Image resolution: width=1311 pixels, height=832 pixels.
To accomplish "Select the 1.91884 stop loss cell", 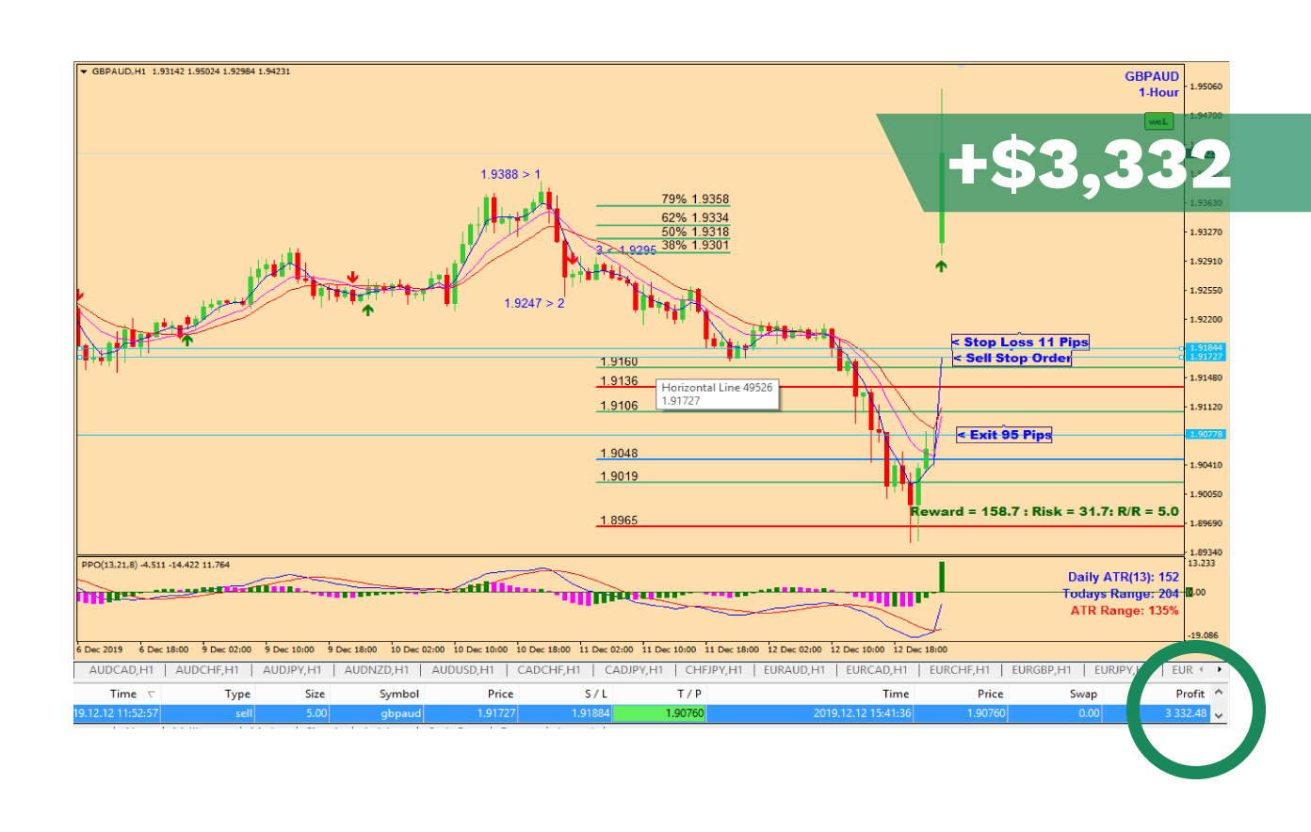I will [x=565, y=713].
